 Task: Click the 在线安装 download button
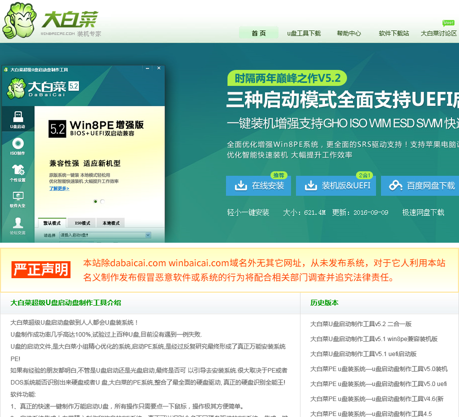point(258,186)
